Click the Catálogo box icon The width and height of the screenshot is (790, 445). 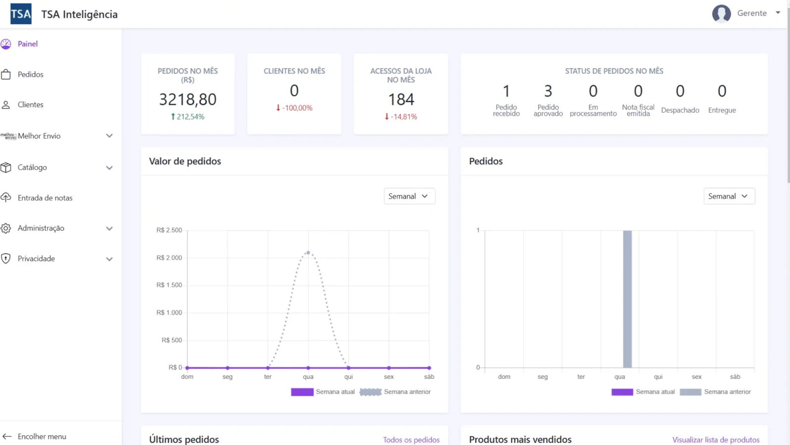[x=6, y=168]
